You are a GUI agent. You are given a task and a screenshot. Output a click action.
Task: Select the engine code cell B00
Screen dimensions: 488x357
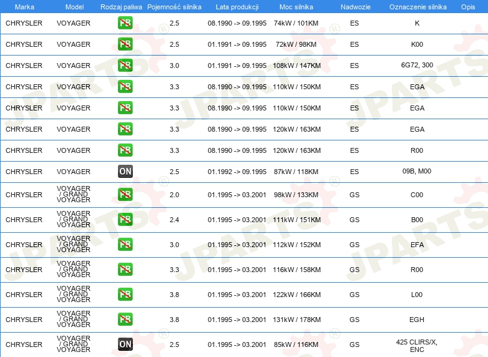(417, 220)
